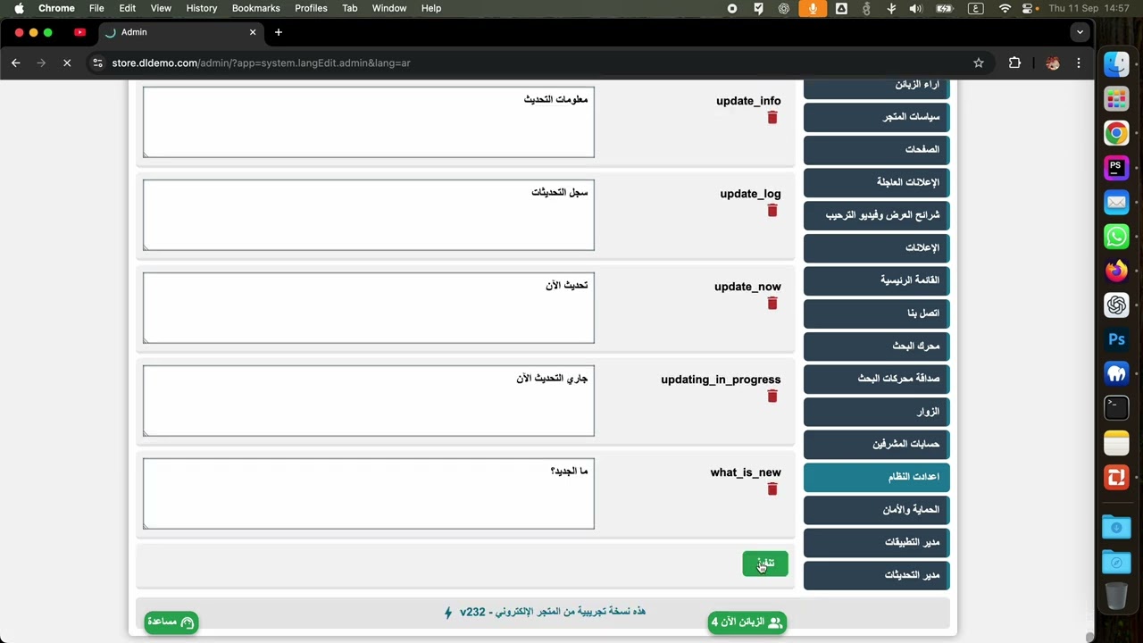Delete the what_is_new translation entry
The height and width of the screenshot is (643, 1143).
[772, 489]
